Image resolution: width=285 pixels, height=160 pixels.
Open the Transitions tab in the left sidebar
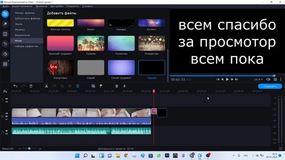coord(5,34)
